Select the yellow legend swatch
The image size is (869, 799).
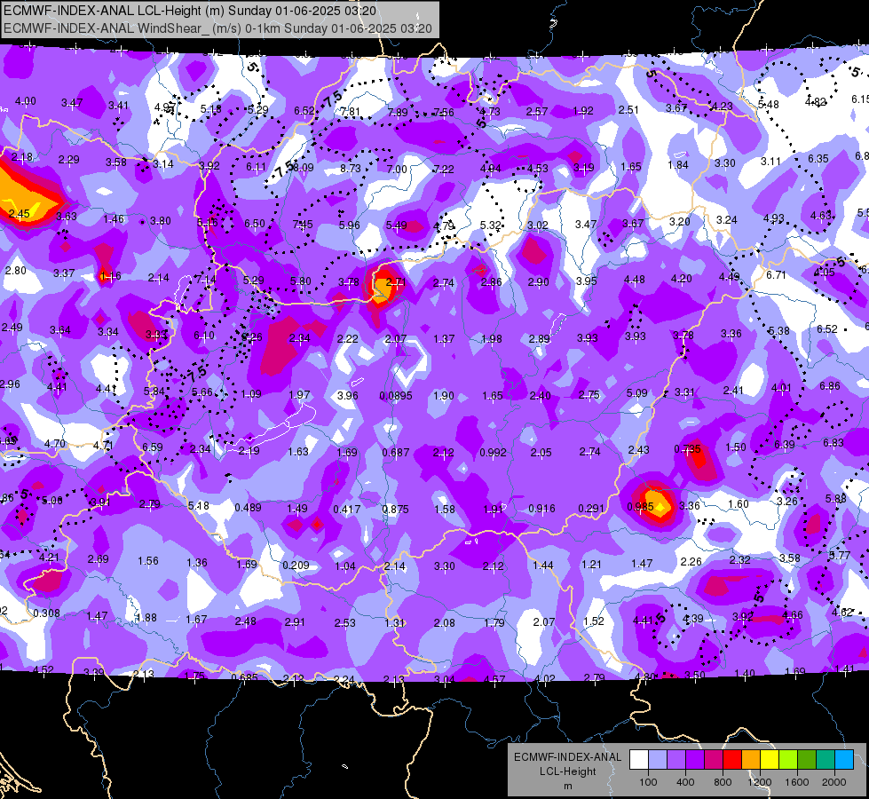[x=770, y=760]
